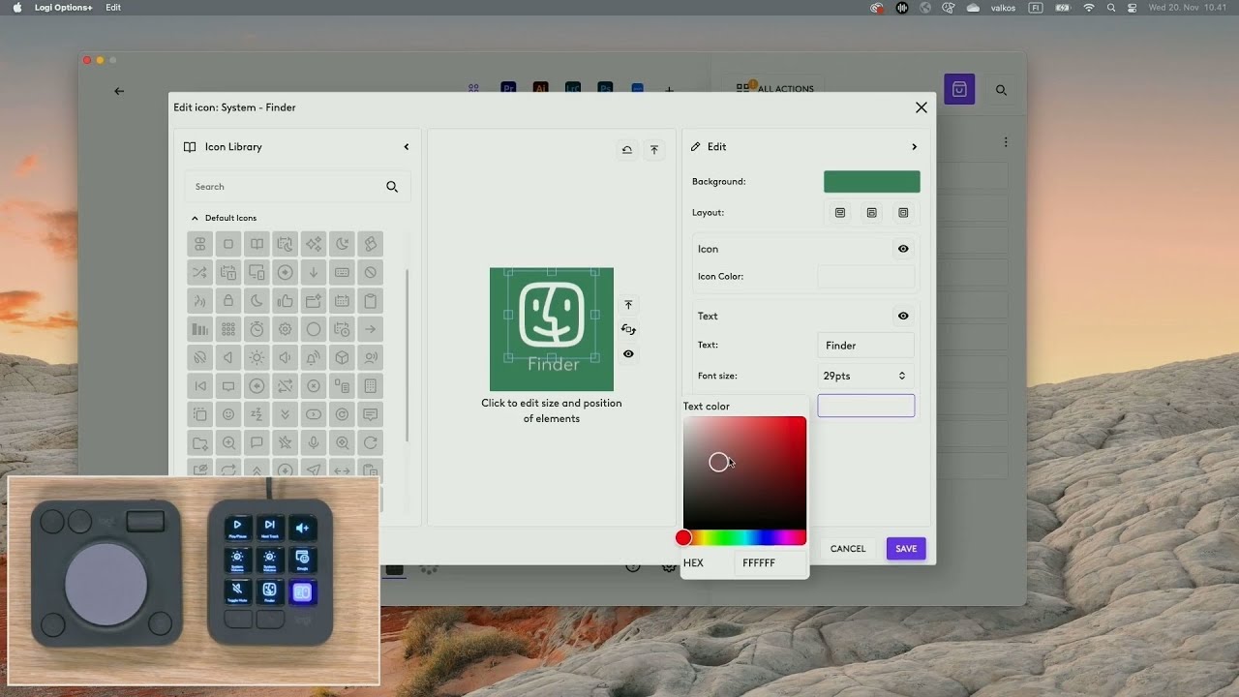
Task: Open the Icon Color swatch
Action: pyautogui.click(x=865, y=277)
